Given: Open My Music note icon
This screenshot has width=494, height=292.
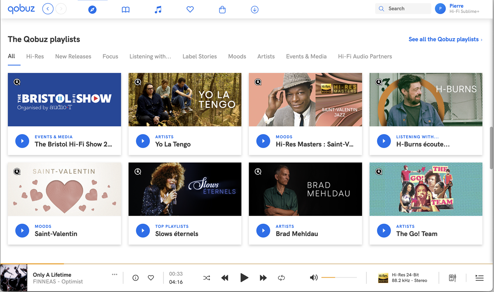Looking at the screenshot, I should click(158, 9).
